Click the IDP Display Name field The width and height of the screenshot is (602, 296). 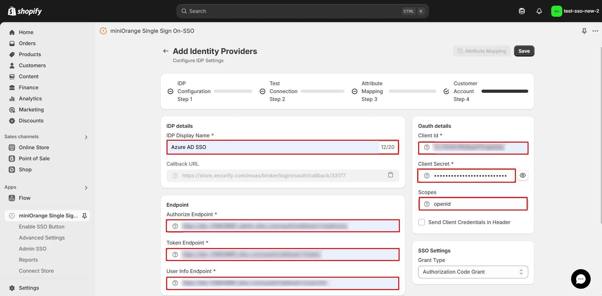coord(283,147)
